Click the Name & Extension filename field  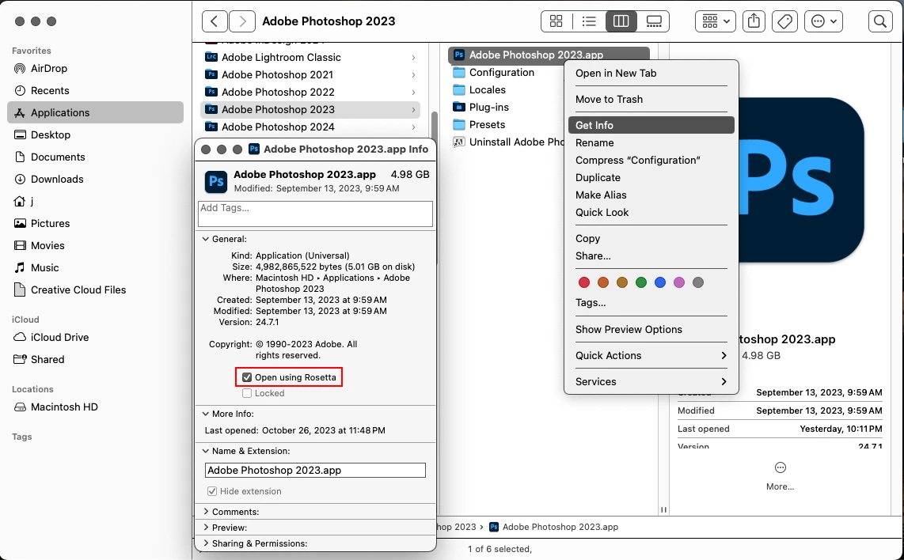coord(315,470)
